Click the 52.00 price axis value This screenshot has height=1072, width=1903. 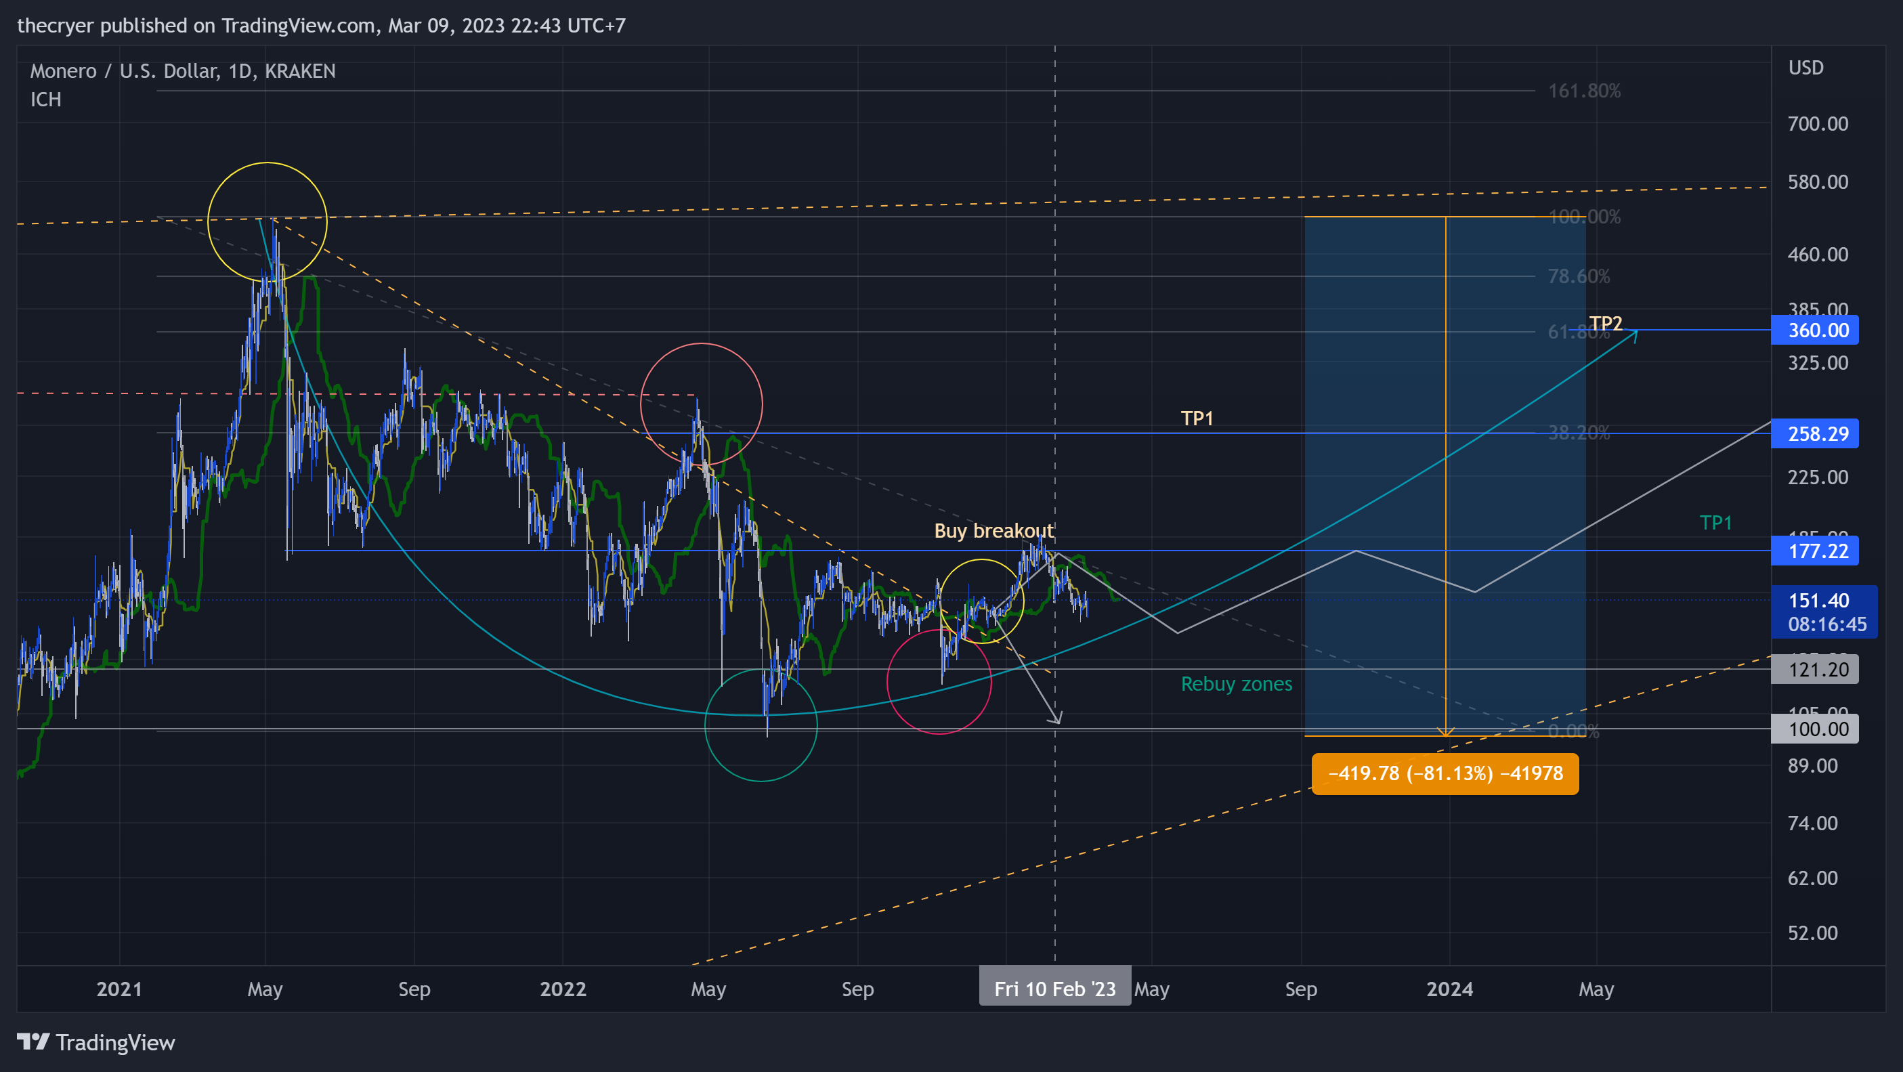pos(1813,932)
